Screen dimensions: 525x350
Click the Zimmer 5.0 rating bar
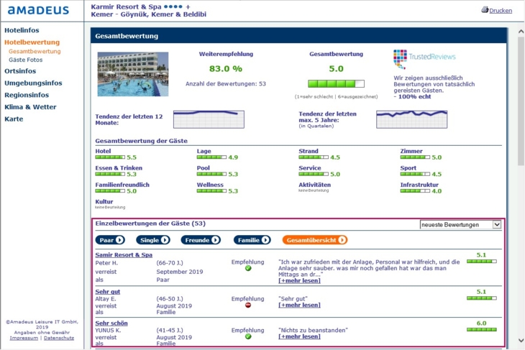click(x=415, y=157)
